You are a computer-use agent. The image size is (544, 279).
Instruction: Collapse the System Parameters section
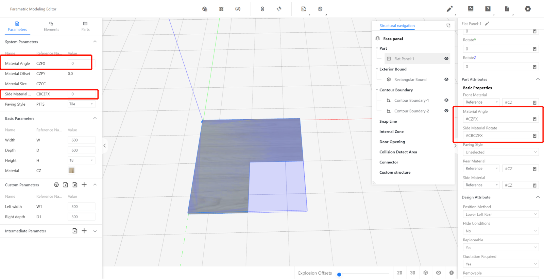(95, 42)
